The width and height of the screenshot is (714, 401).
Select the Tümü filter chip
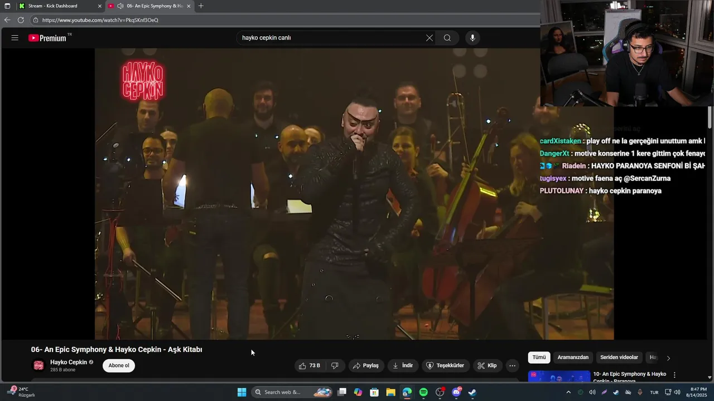(x=539, y=358)
